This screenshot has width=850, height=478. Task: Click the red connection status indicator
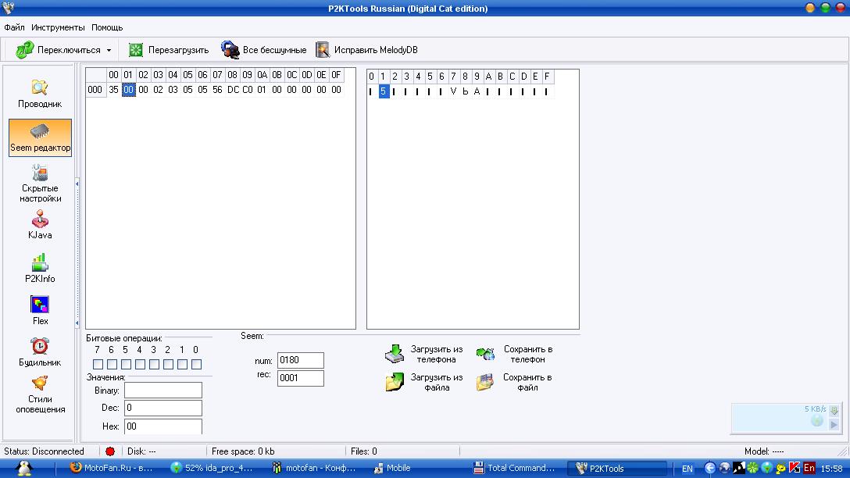(x=110, y=451)
